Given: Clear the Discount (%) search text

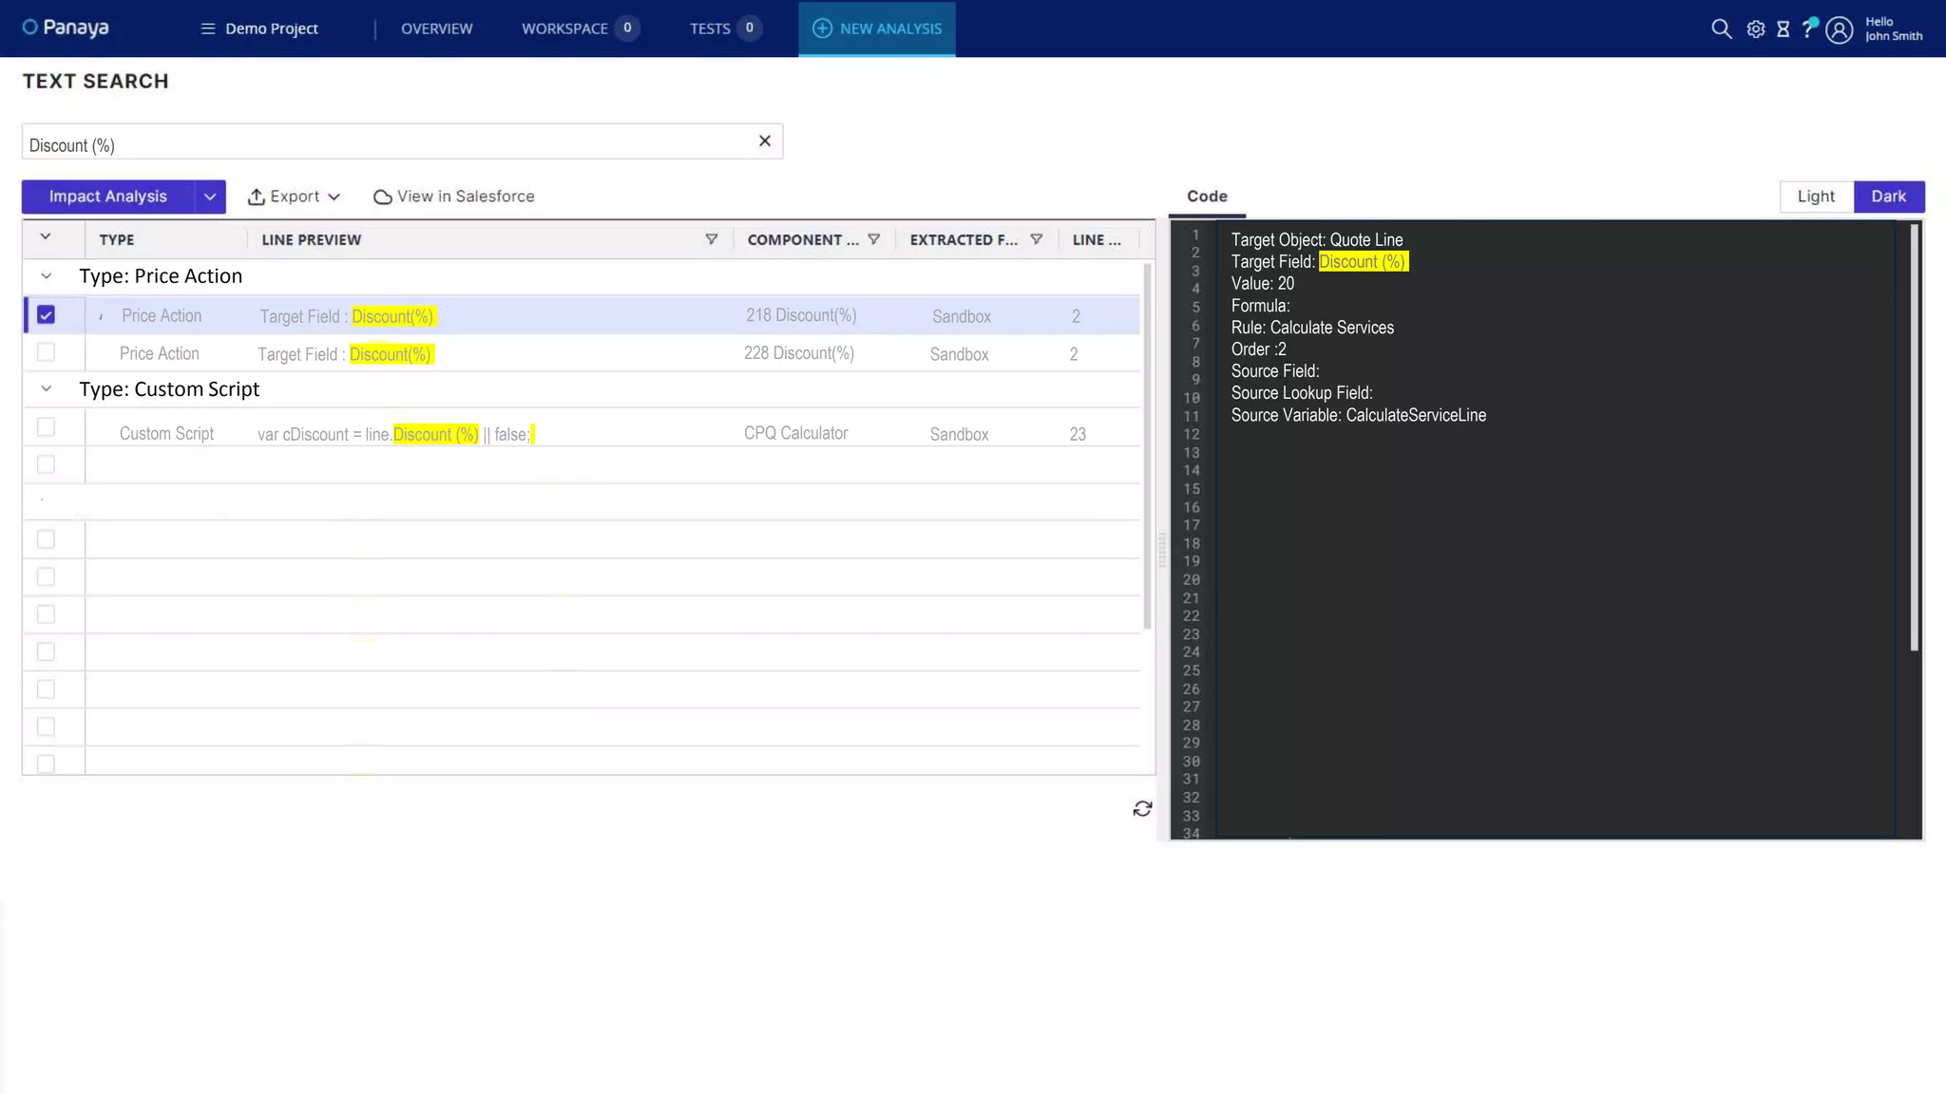Looking at the screenshot, I should (764, 141).
